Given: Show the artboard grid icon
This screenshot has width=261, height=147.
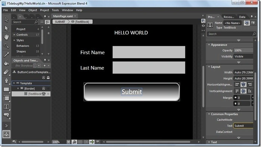Looking at the screenshot, I should tap(80, 142).
